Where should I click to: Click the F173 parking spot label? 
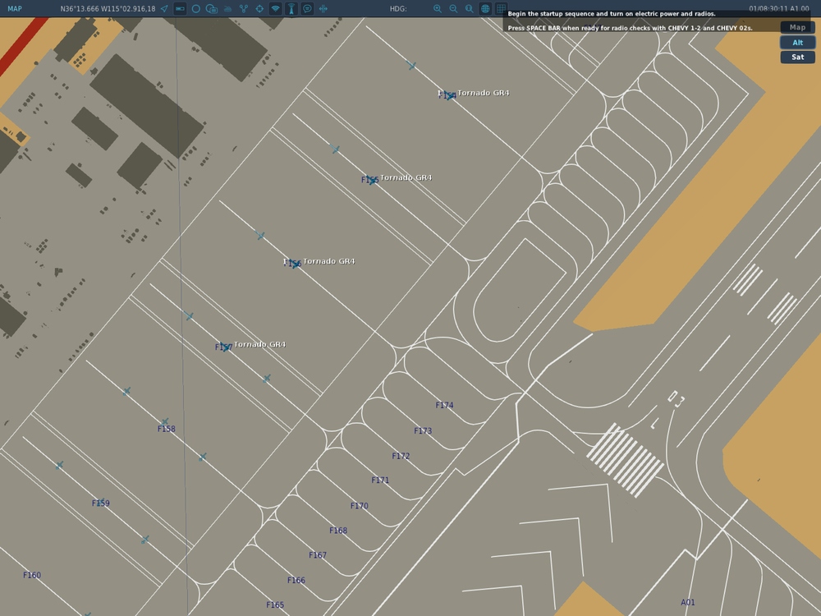[x=423, y=431]
